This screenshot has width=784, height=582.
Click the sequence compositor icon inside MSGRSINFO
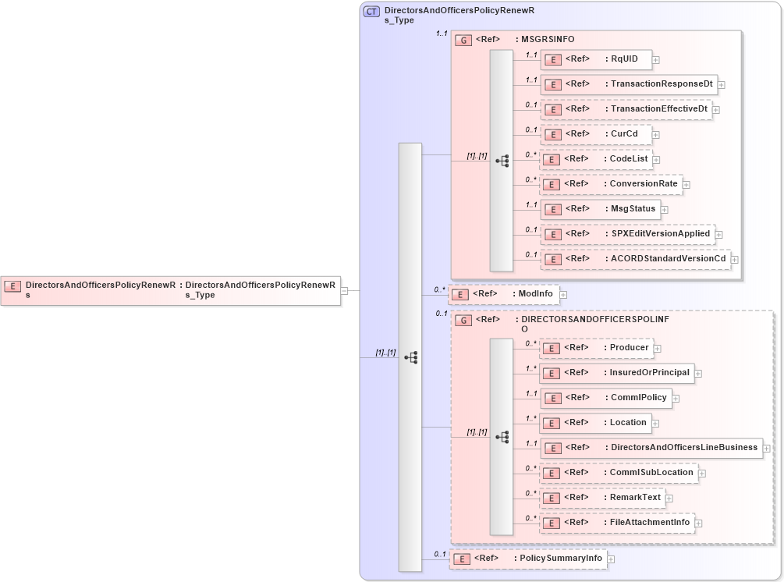(x=504, y=160)
